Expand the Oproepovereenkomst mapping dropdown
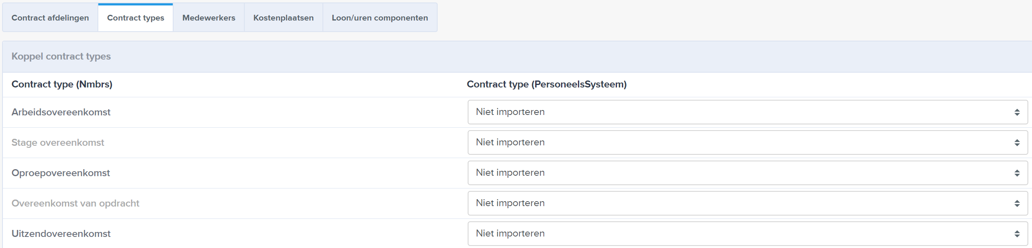 pyautogui.click(x=747, y=173)
